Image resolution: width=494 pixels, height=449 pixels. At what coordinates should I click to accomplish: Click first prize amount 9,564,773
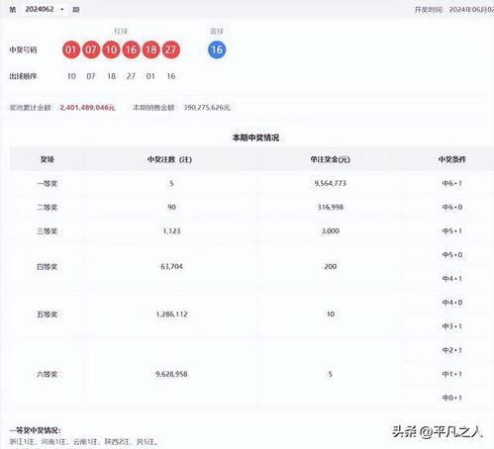331,183
